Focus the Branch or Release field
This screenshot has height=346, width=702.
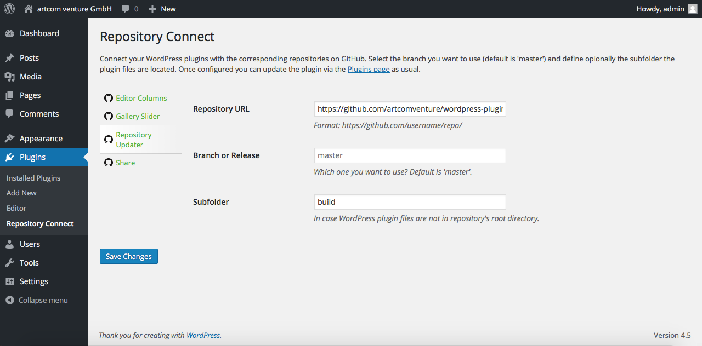pos(410,155)
